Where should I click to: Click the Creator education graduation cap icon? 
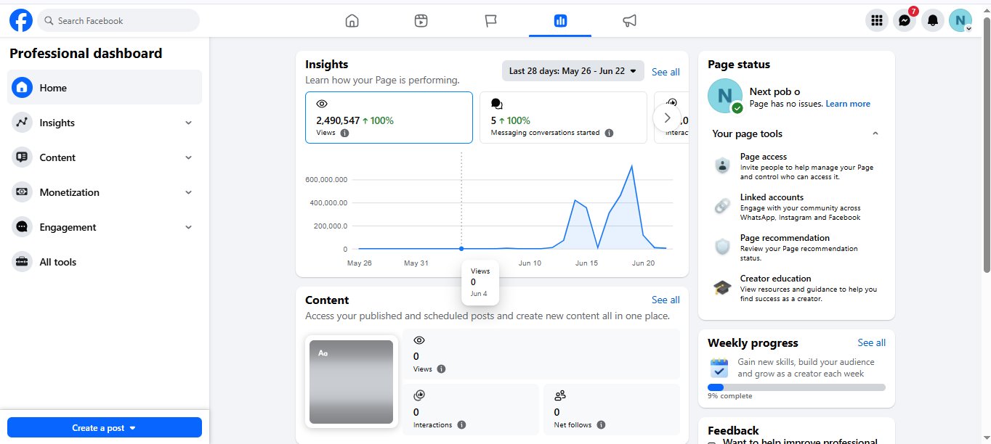[x=722, y=288]
